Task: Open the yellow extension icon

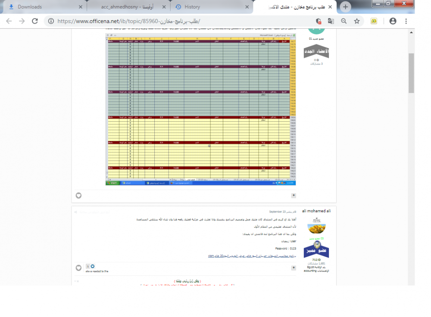Action: point(374,21)
